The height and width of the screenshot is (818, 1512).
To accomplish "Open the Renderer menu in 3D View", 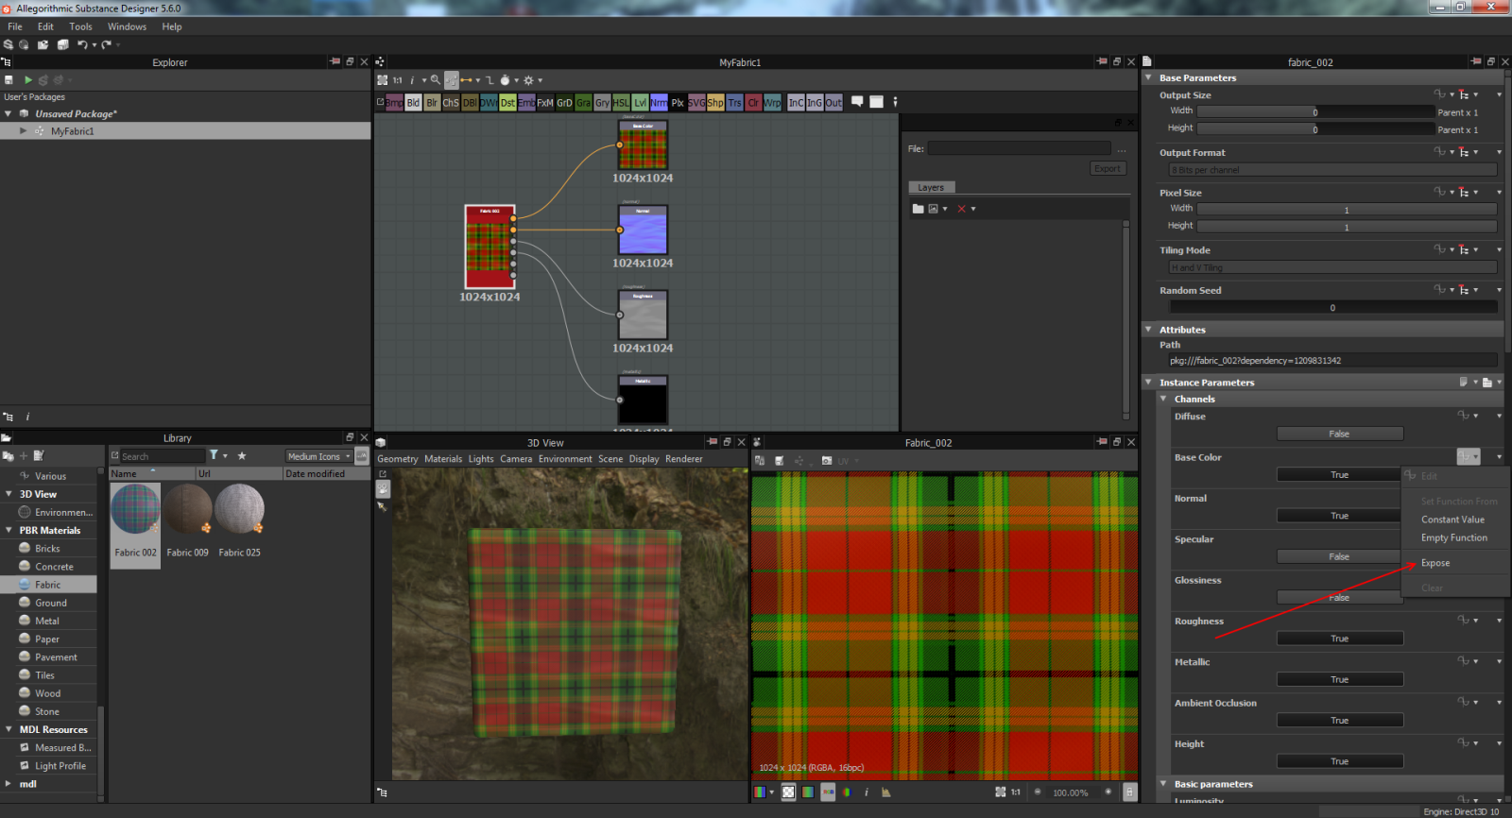I will point(684,459).
